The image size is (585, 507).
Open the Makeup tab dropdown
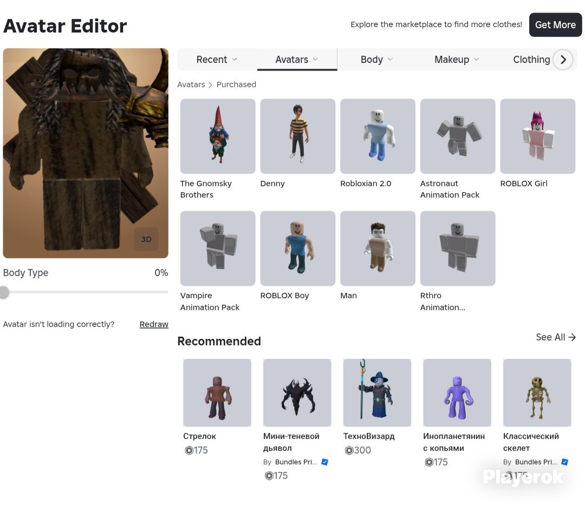[x=457, y=60]
